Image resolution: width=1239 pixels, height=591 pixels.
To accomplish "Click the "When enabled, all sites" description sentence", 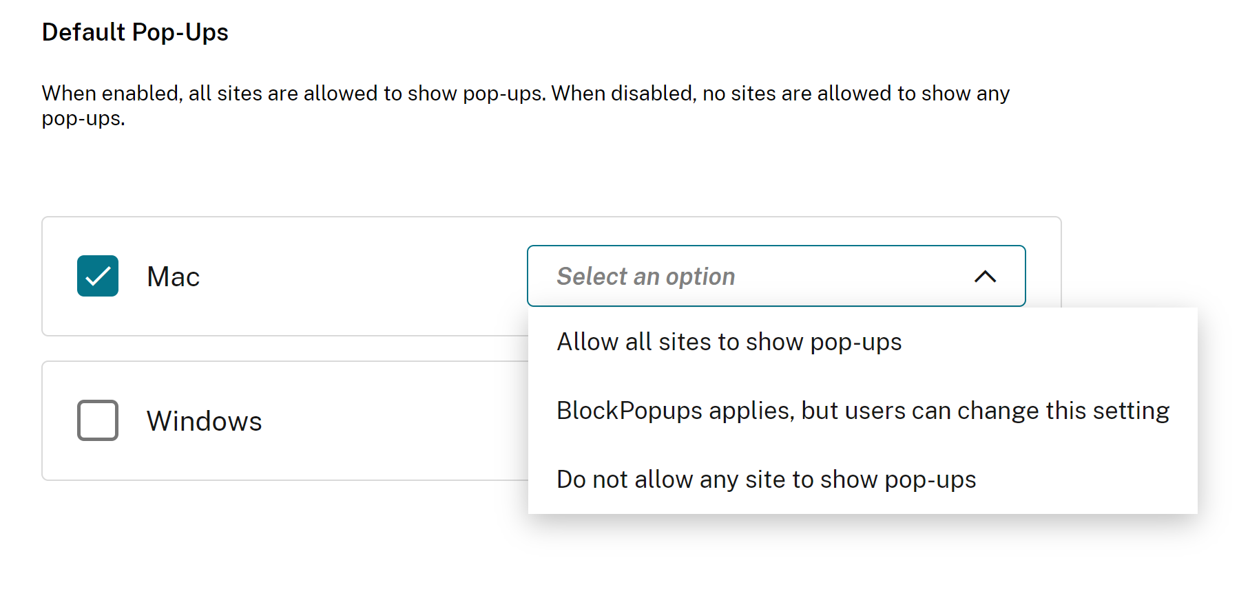I will pos(293,94).
